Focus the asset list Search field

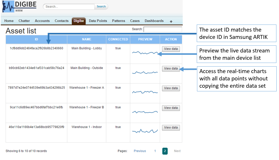[163, 29]
